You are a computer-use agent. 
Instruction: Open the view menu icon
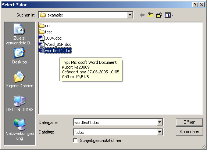169,15
